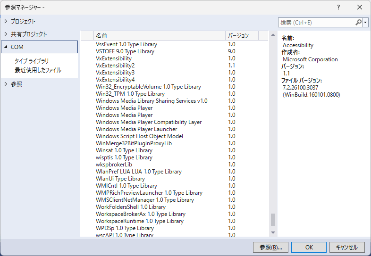Select VssEvent 1.0 Type Library row
This screenshot has height=256, width=371.
[175, 44]
